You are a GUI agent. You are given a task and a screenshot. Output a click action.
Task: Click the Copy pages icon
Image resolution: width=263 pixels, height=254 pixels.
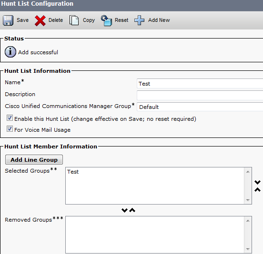[74, 20]
